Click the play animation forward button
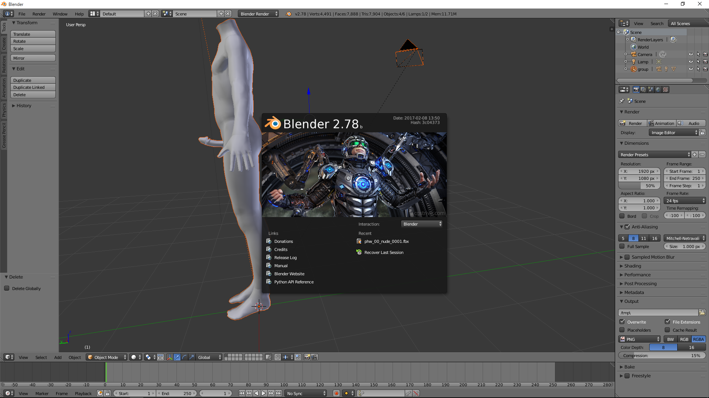 264,393
